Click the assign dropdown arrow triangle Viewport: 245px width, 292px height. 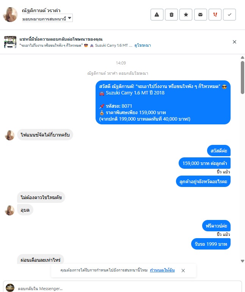(69, 18)
